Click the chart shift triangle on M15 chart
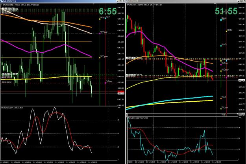Screen dimensions: 246x164 pyautogui.click(x=94, y=4)
